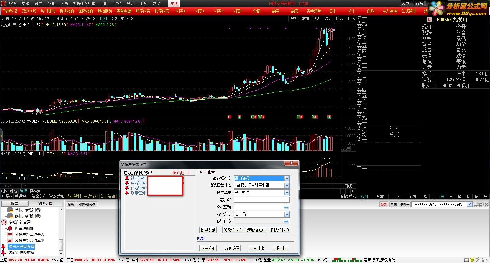The height and width of the screenshot is (263, 490).
Task: Open soft keyboard for 认证口令 field
Action: 286,221
